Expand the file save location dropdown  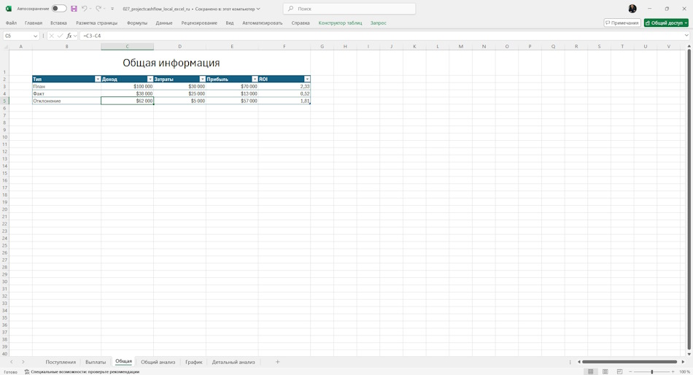tap(258, 9)
